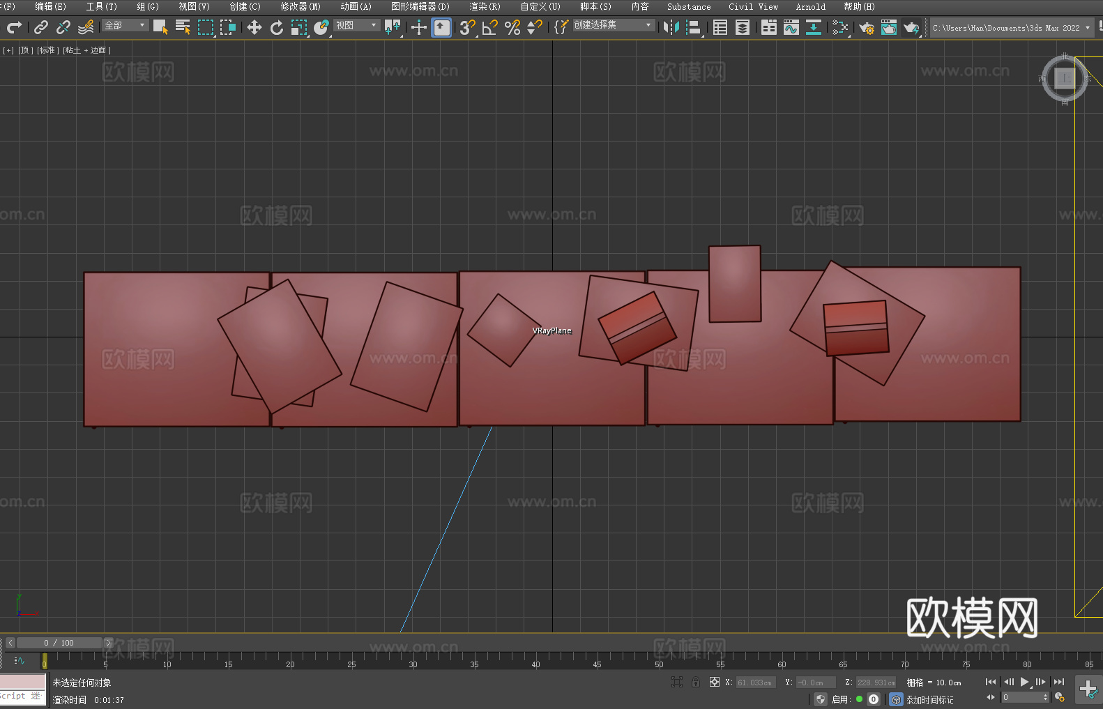This screenshot has height=709, width=1103.
Task: Open Render Setup teapot-gear icon
Action: coord(867,27)
